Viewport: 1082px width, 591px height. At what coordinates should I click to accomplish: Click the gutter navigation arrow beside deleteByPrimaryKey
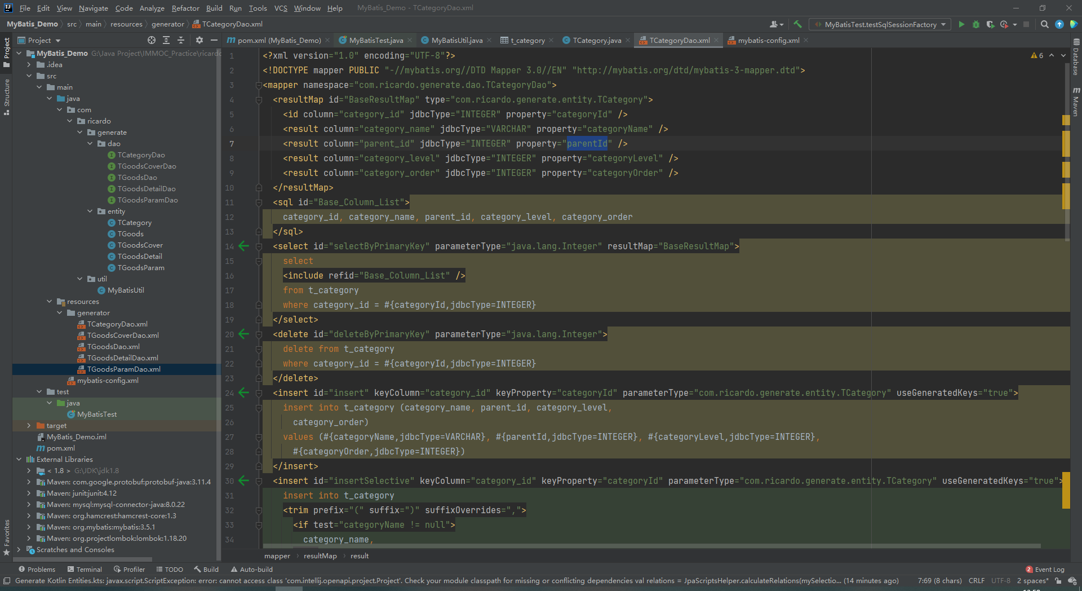[243, 334]
